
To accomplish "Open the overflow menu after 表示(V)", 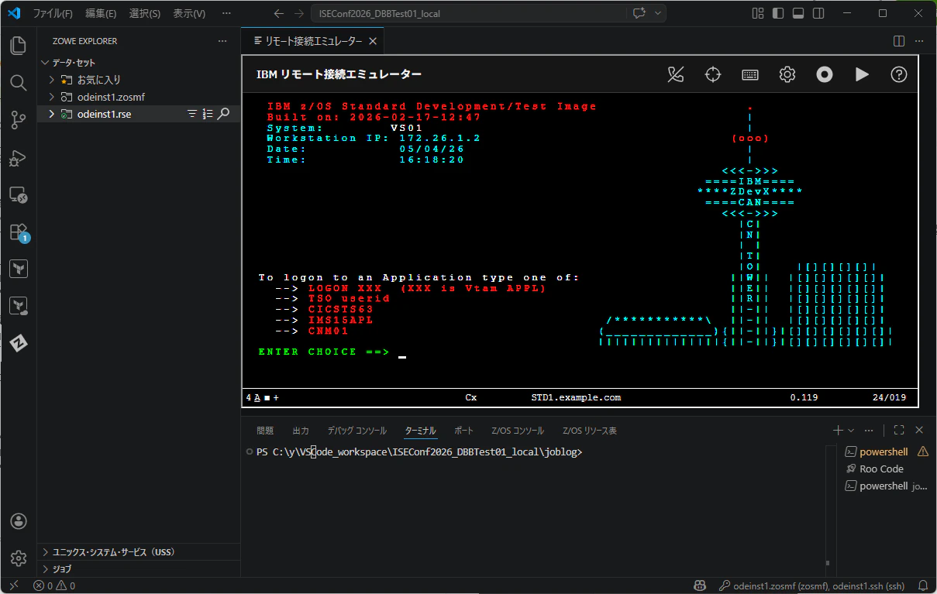I will [x=226, y=13].
